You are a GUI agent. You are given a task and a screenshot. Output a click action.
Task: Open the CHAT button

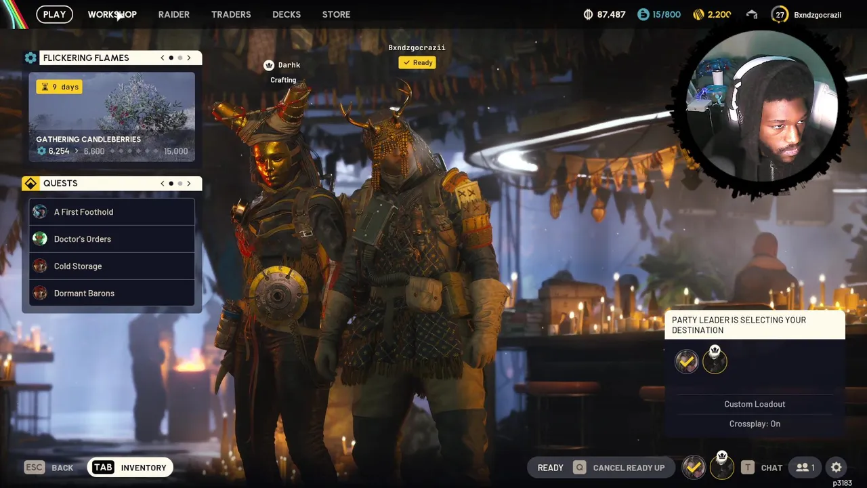coord(762,468)
